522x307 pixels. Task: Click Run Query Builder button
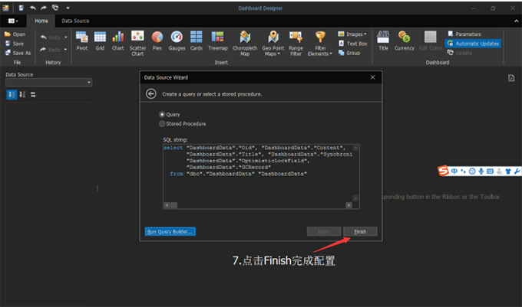tap(170, 231)
